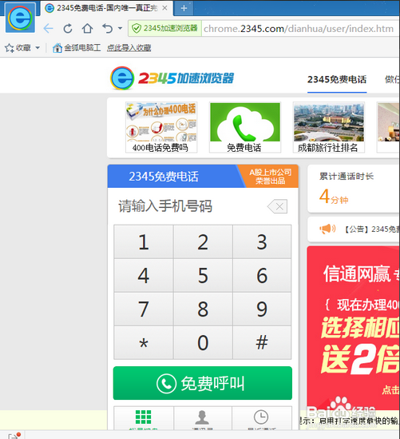Screen dimensions: 400x439
Task: Dial digit 2 on keypad
Action: click(x=203, y=241)
